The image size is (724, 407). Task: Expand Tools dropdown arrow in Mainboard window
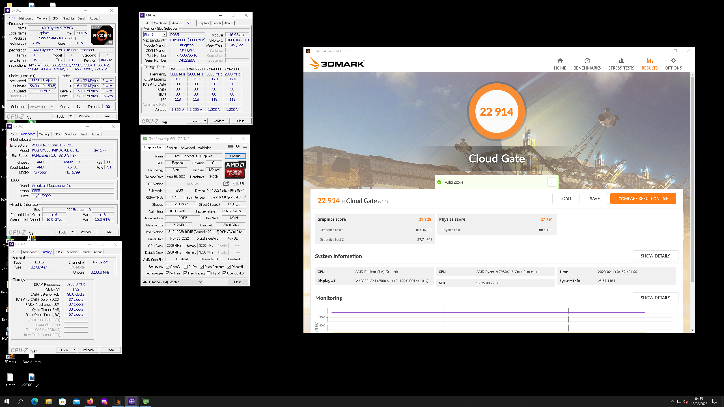pos(72,232)
